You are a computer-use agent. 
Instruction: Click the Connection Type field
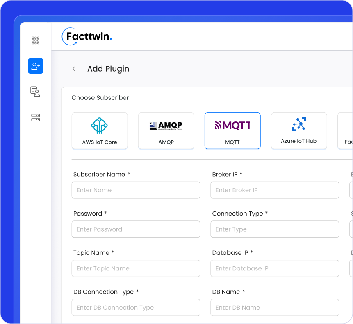(275, 229)
